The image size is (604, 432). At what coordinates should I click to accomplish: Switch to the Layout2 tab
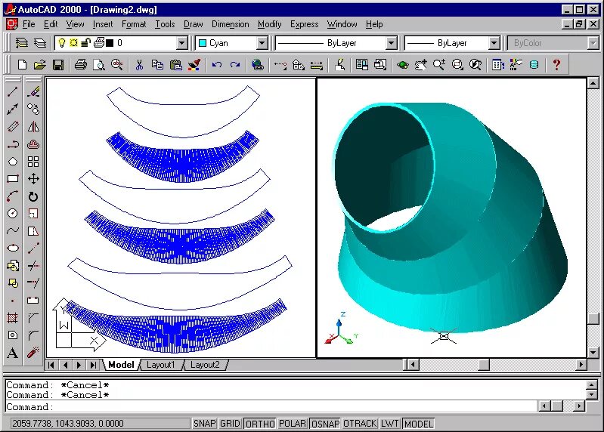[205, 365]
